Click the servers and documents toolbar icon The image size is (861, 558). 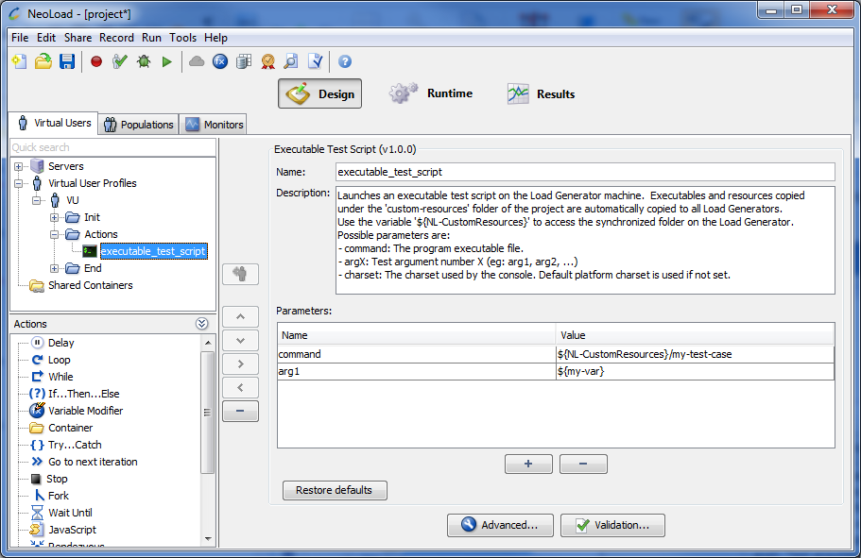(x=244, y=61)
